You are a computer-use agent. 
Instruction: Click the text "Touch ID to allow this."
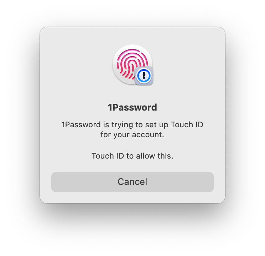point(132,156)
